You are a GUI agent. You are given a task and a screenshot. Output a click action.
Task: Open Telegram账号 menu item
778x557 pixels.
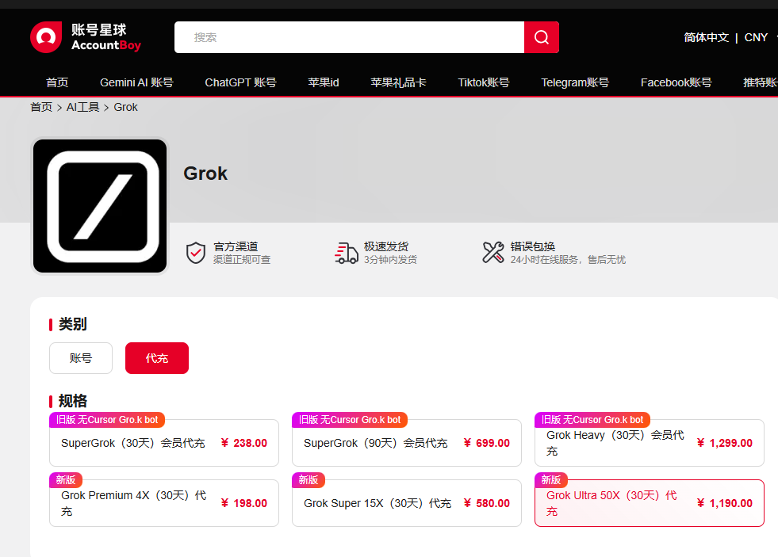574,82
